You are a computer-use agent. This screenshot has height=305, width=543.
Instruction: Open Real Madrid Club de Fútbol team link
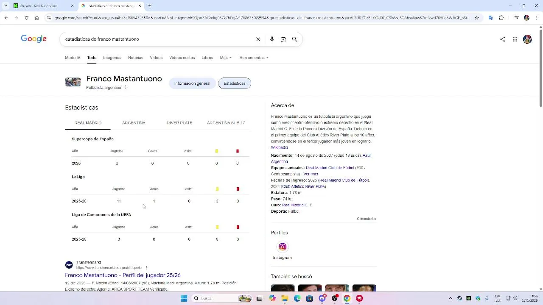coord(330,168)
